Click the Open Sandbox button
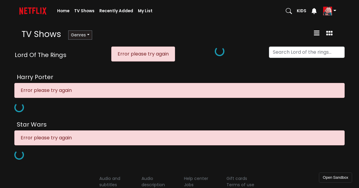This screenshot has height=188, width=359. pyautogui.click(x=335, y=177)
